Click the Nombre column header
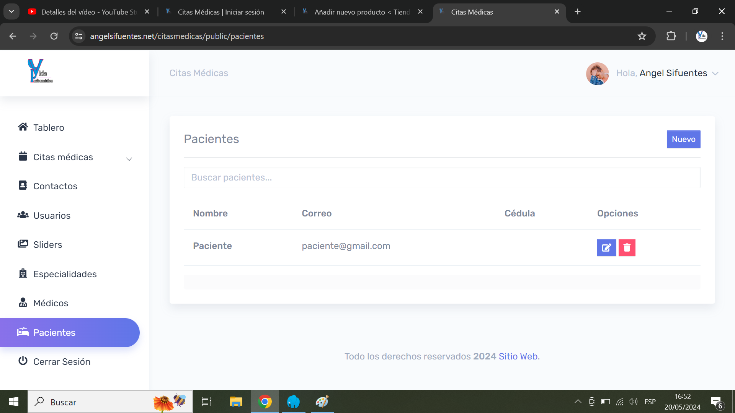The height and width of the screenshot is (413, 735). [210, 213]
